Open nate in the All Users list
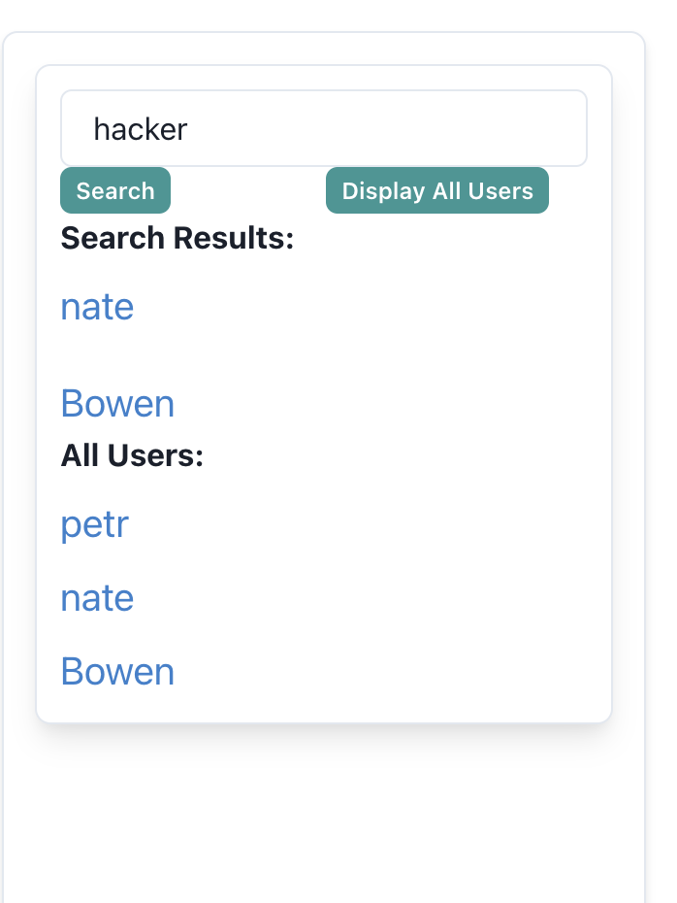 pos(97,598)
